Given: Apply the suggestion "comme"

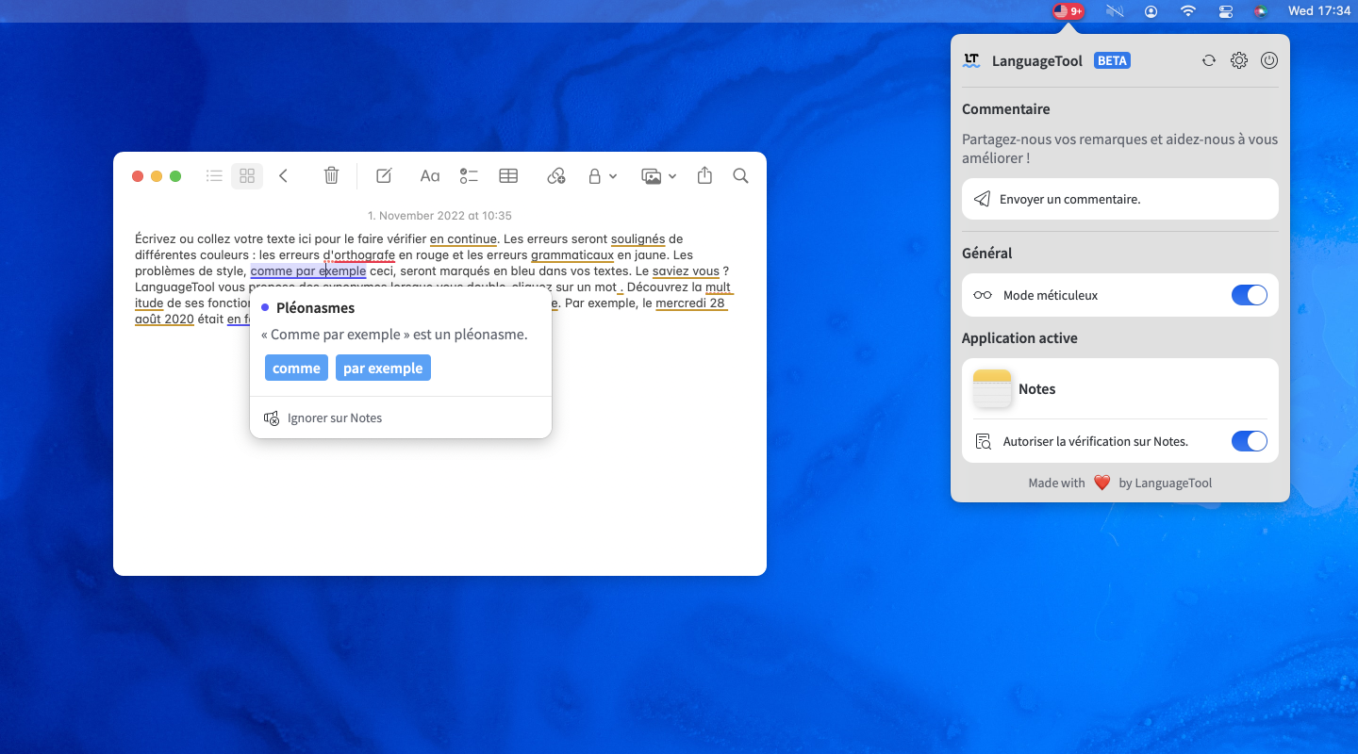Looking at the screenshot, I should [297, 368].
